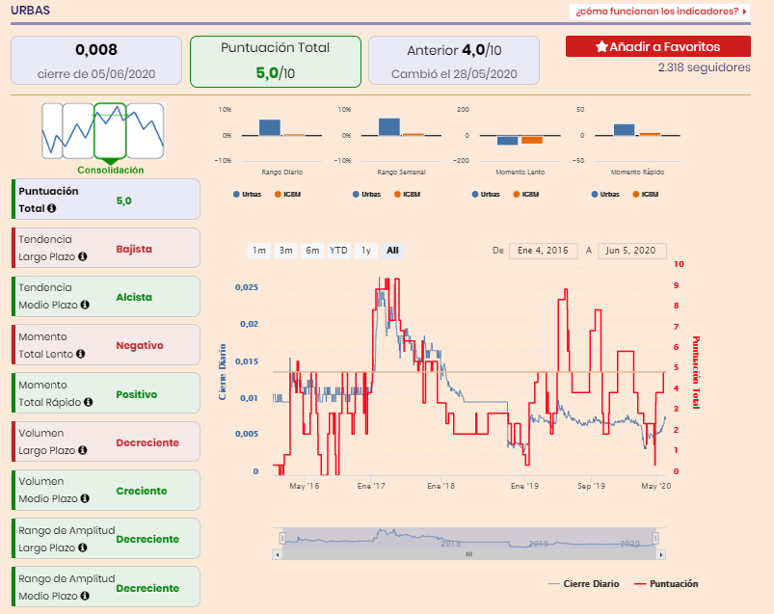This screenshot has width=774, height=614.
Task: Click the Positivo momentum value
Action: [x=136, y=395]
